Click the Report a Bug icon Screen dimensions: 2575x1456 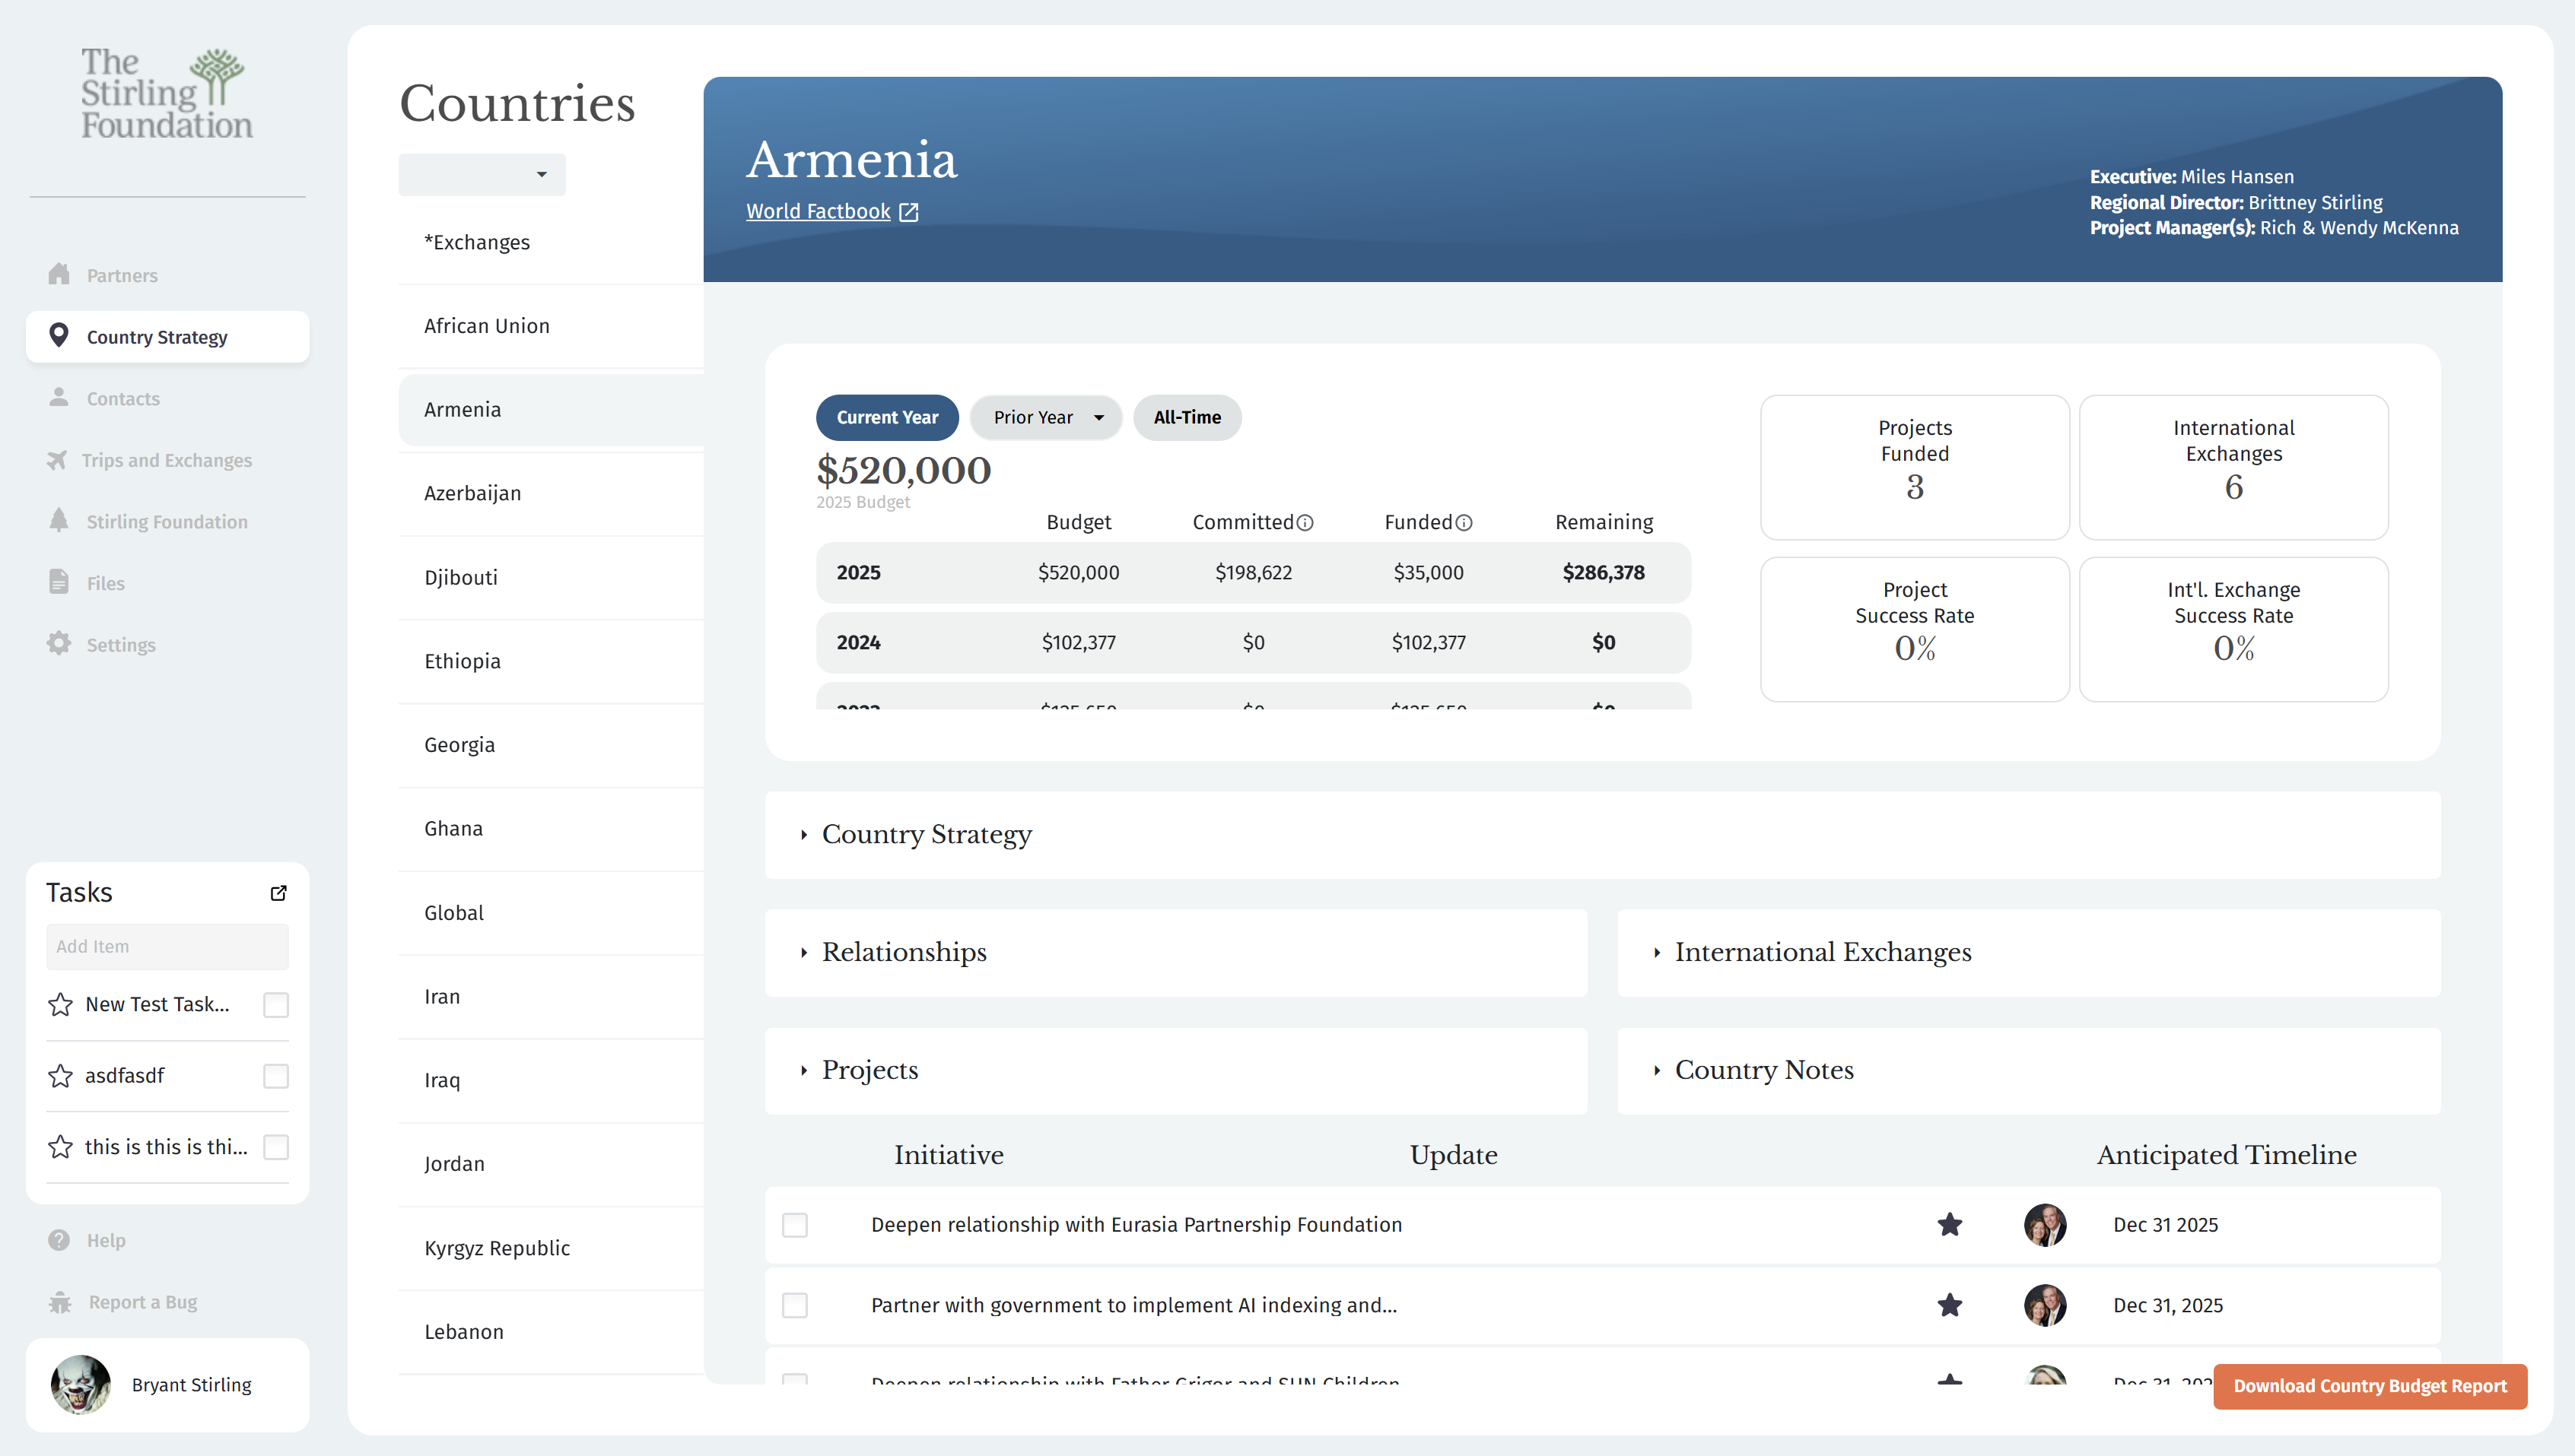point(60,1302)
